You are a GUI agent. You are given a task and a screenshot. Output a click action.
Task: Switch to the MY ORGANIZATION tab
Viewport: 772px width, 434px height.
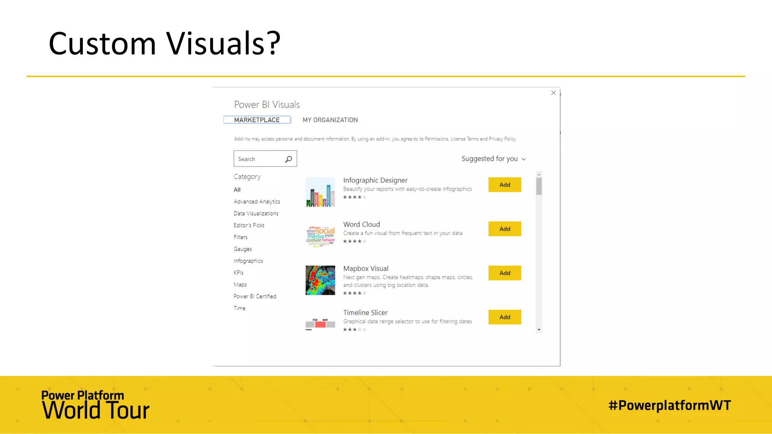(x=330, y=120)
